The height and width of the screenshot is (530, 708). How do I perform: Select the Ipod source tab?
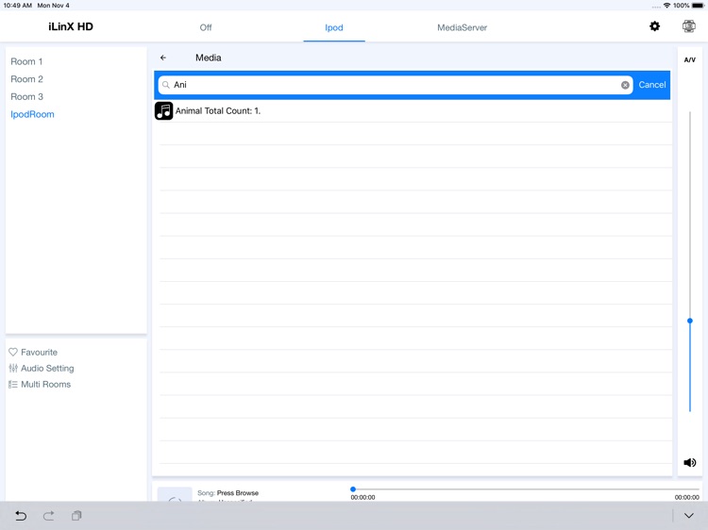[334, 27]
